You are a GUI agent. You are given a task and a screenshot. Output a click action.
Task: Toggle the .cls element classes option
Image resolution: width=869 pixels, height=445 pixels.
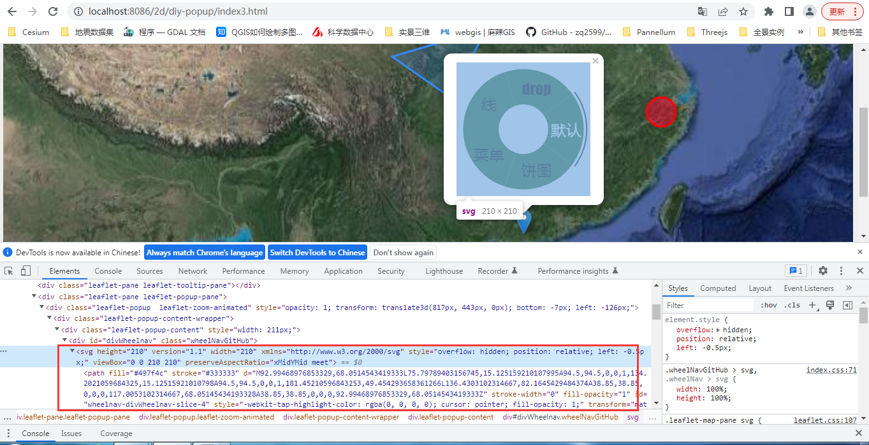[x=792, y=305]
